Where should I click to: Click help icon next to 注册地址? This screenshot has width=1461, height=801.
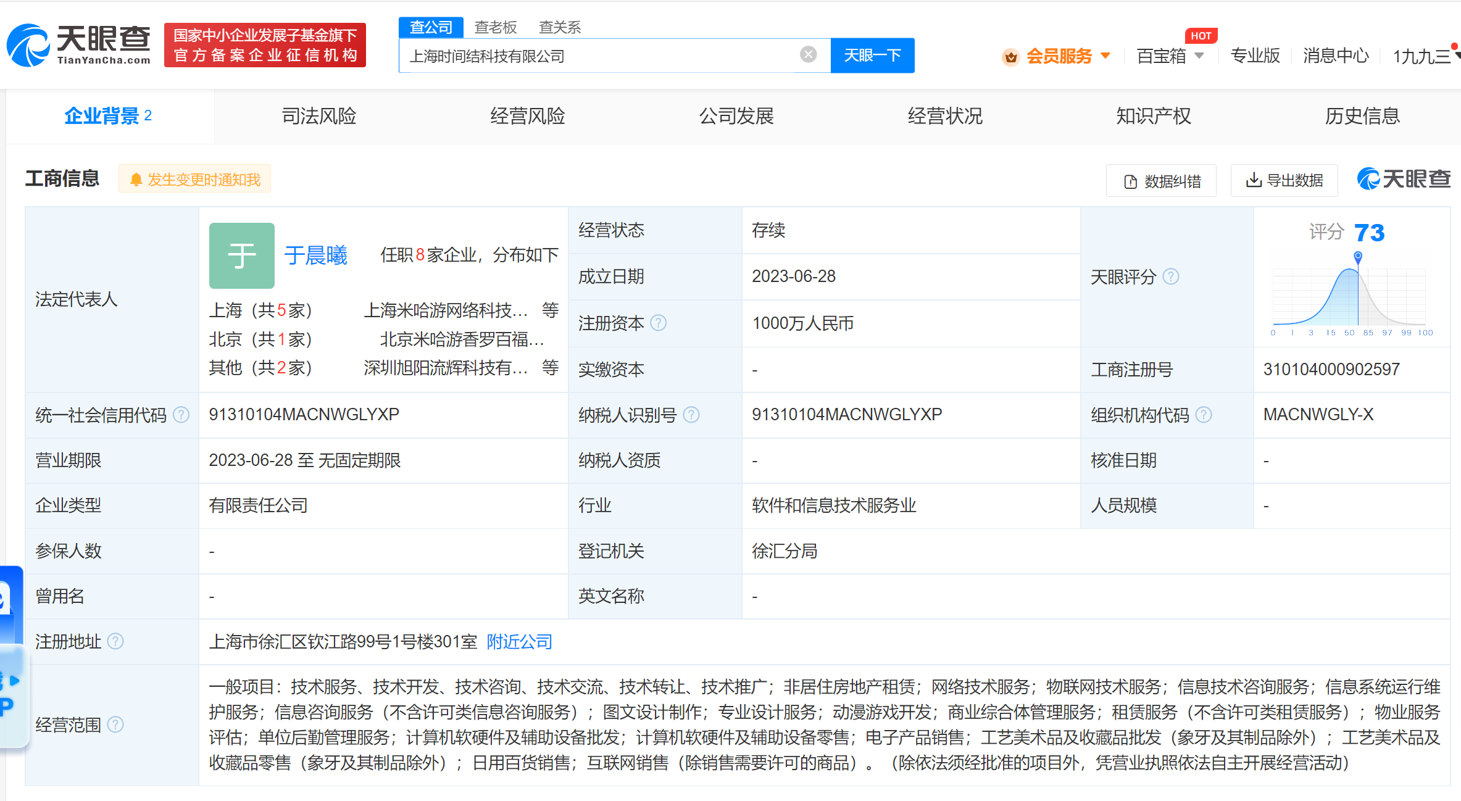[115, 642]
